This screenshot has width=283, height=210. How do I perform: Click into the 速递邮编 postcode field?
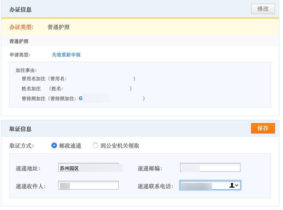coord(210,168)
